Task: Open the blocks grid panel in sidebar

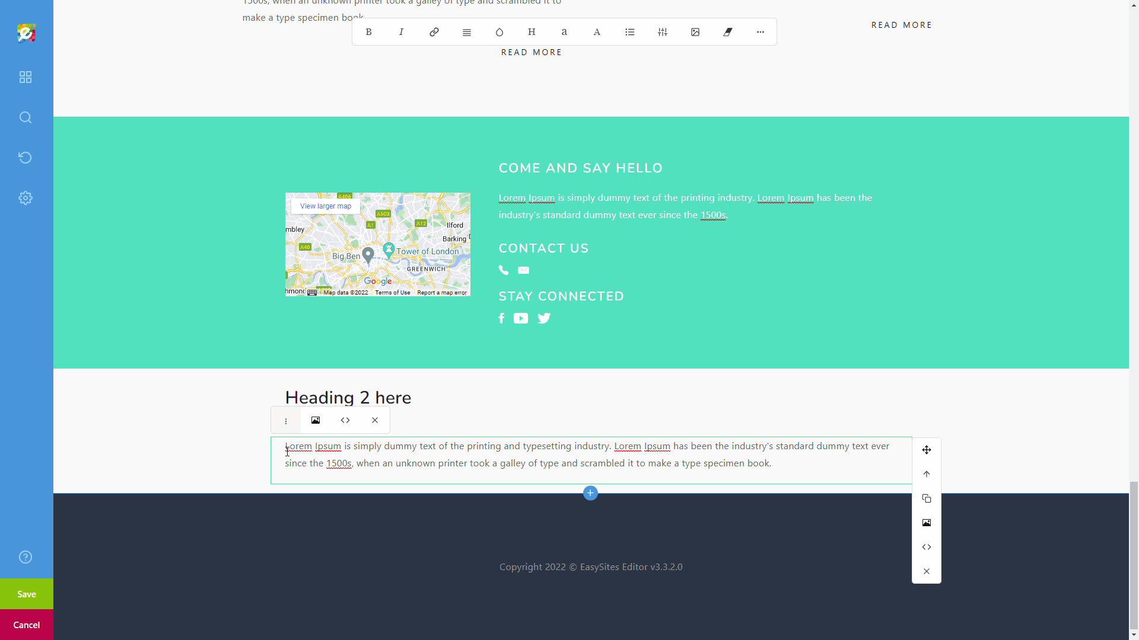Action: [x=26, y=77]
